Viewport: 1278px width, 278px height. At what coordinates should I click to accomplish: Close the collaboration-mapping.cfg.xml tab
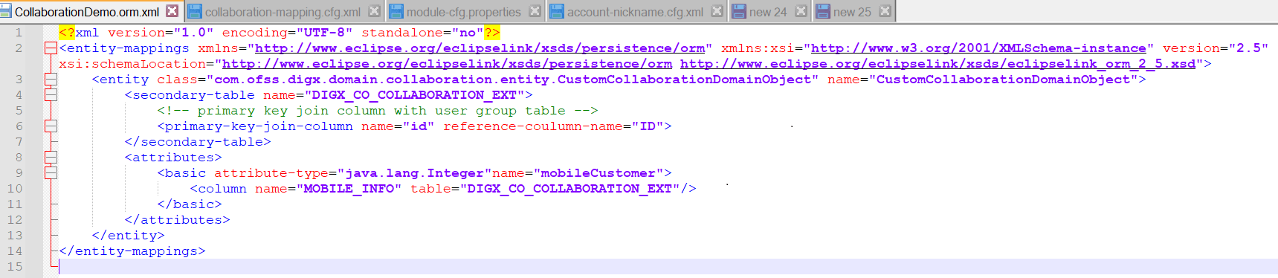(x=374, y=11)
